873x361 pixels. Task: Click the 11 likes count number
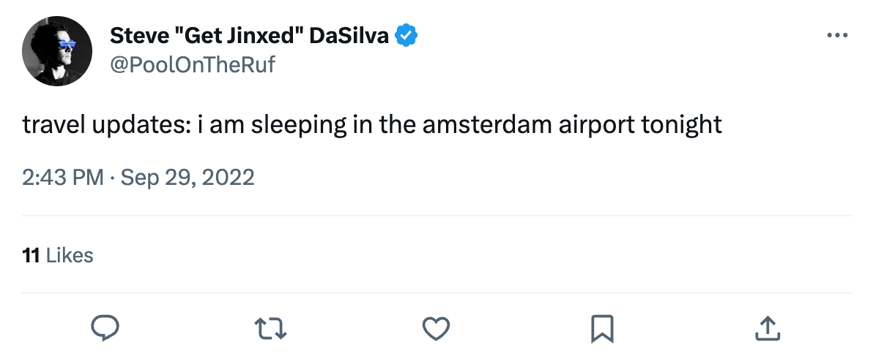(x=31, y=255)
